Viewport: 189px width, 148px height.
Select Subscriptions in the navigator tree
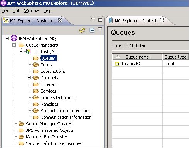pyautogui.click(x=53, y=71)
